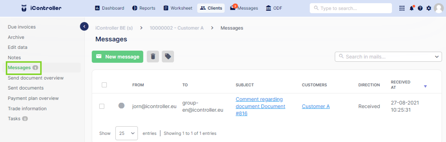Screen dimensions: 446x142
Task: Open Send document overview in sidebar
Action: pos(36,78)
